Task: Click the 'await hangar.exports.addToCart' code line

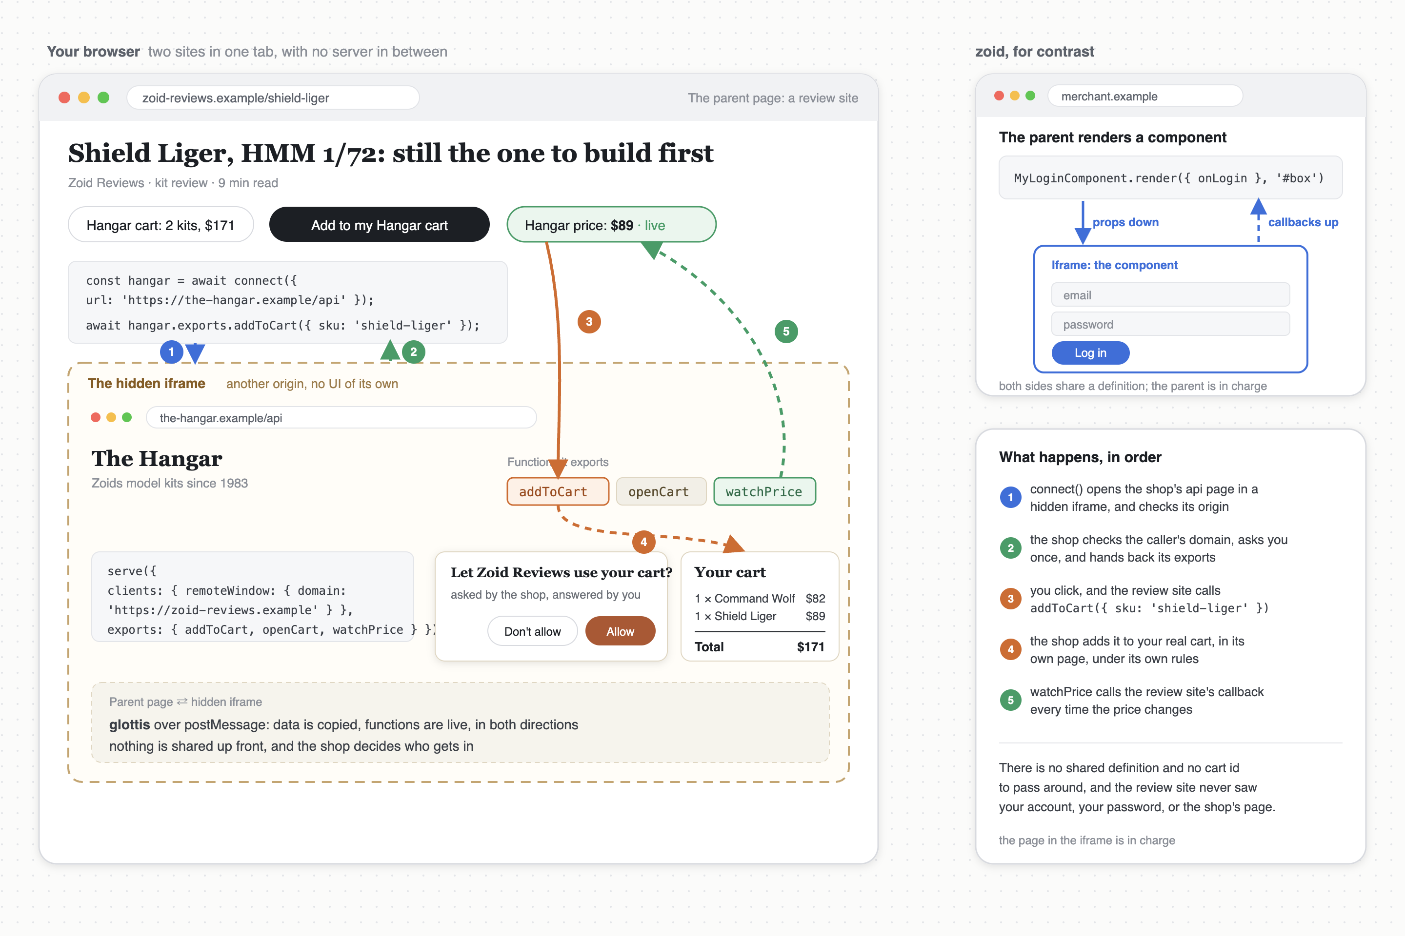Action: [x=282, y=325]
